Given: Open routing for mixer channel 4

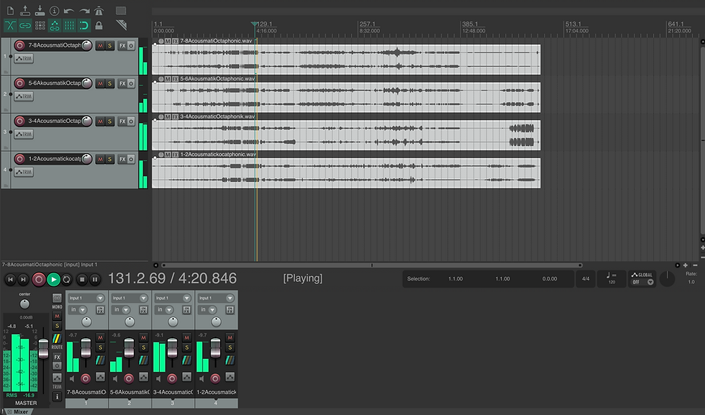Looking at the screenshot, I should 229,360.
